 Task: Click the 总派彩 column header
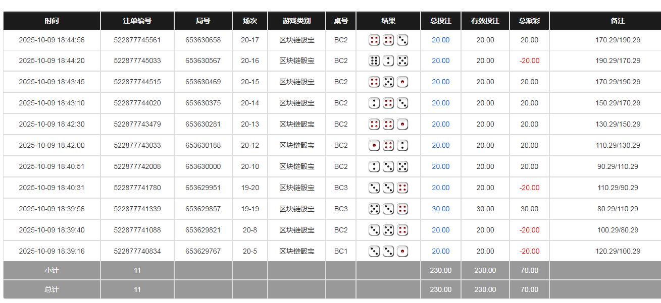(529, 21)
